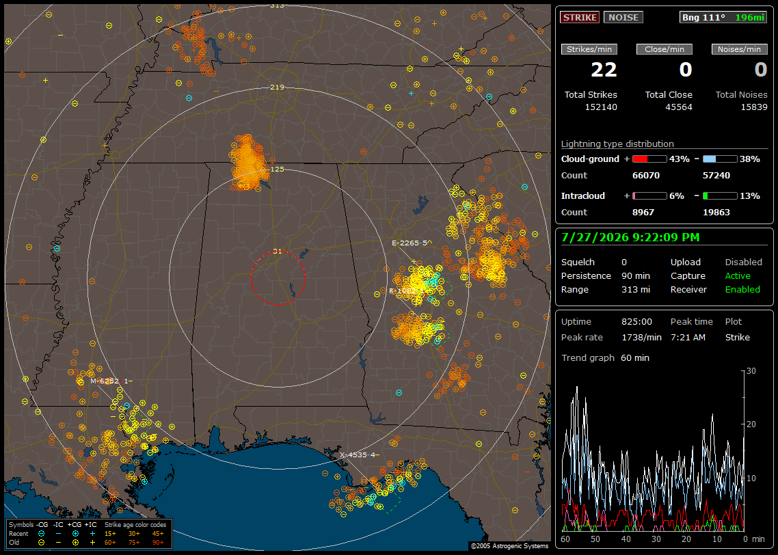Click the 30+ strike age color code
The image size is (778, 555).
coord(134,534)
